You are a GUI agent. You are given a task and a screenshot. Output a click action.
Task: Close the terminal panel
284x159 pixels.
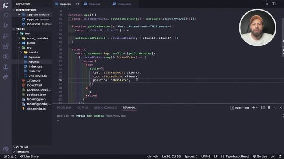coord(280,108)
